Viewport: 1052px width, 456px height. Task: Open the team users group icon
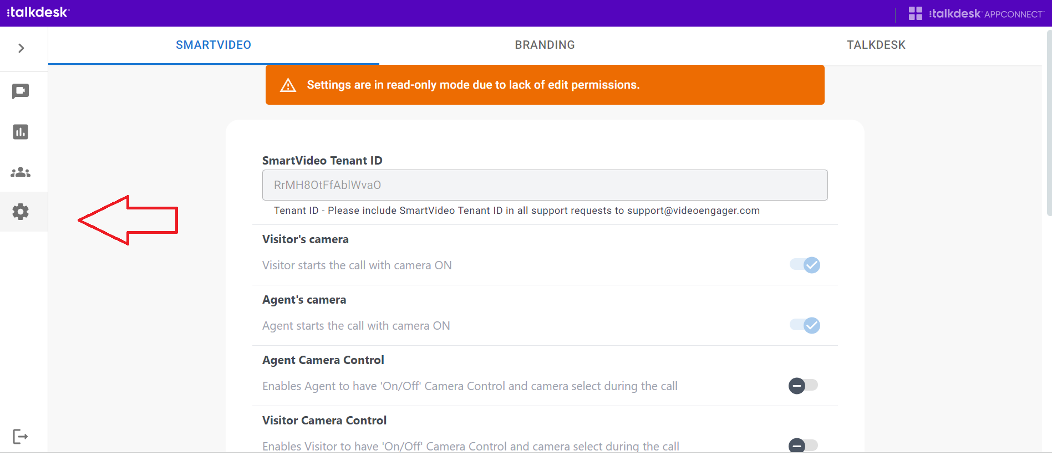21,172
